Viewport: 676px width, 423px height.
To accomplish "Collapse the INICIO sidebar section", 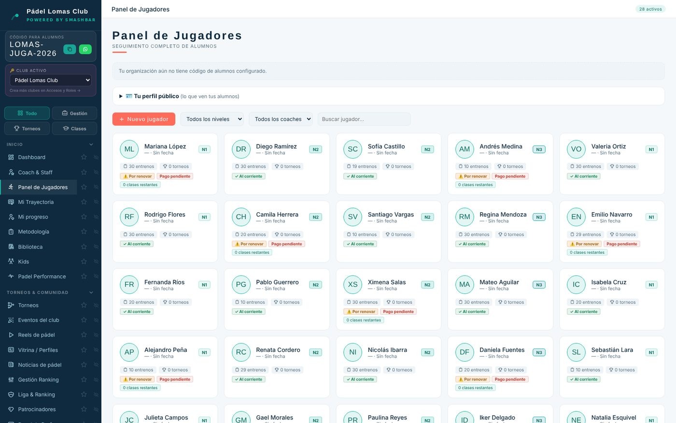I will pos(91,145).
